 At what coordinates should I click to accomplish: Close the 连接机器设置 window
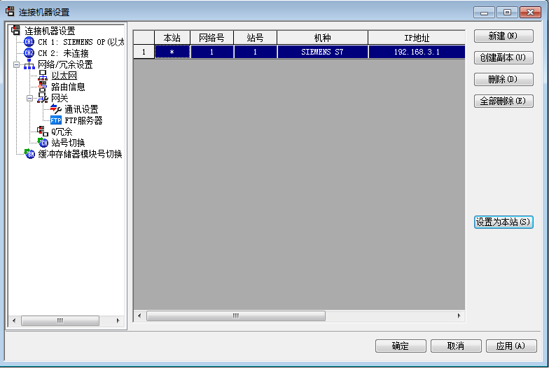531,13
